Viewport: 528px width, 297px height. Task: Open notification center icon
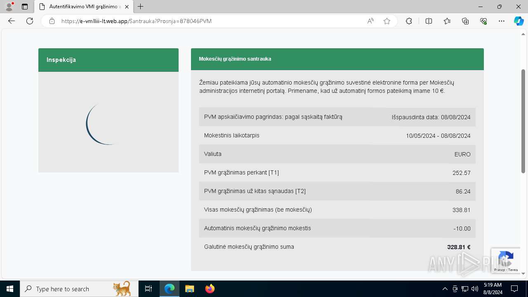tap(514, 289)
